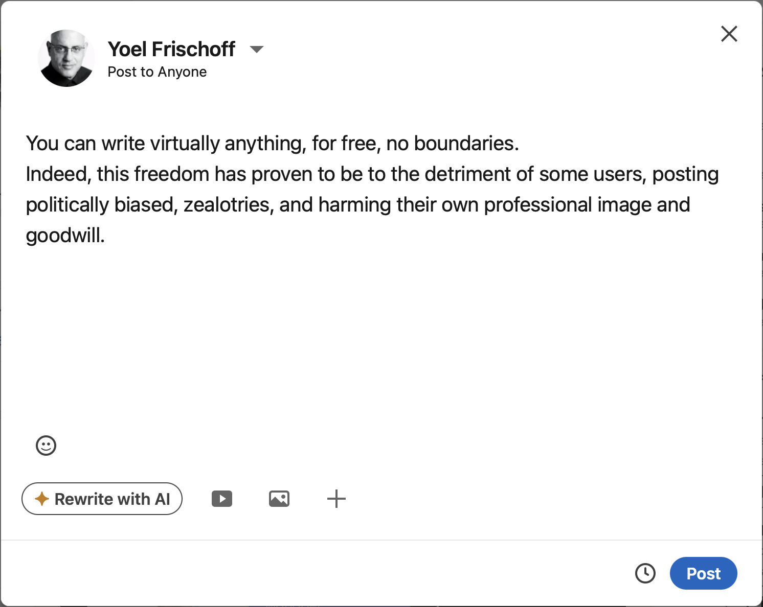This screenshot has width=763, height=607.
Task: Add an image to your post
Action: coord(279,499)
